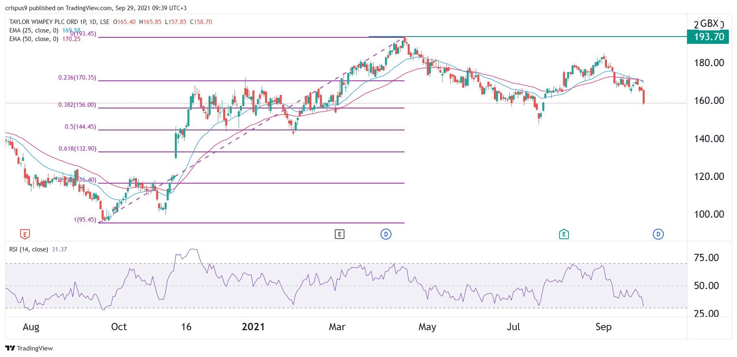This screenshot has width=737, height=357.
Task: Click the 100.00 price axis label
Action: tap(709, 214)
